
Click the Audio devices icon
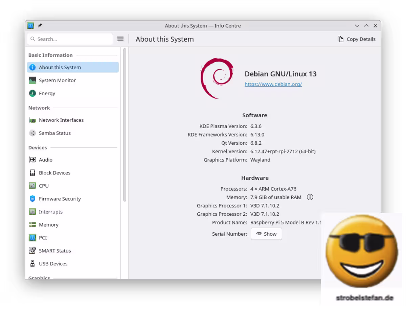coord(32,160)
